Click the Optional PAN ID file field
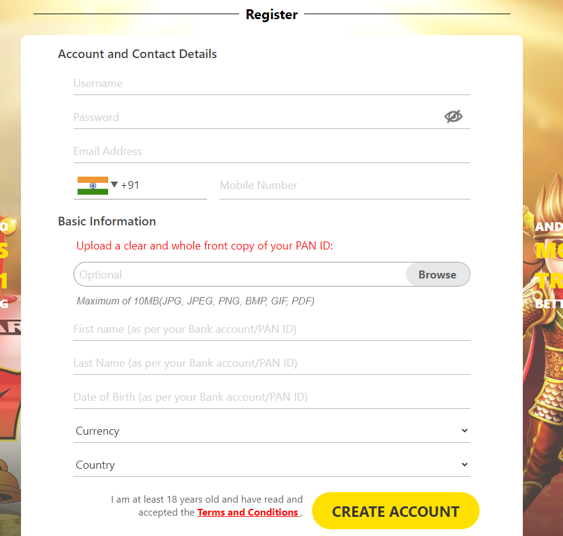 (240, 274)
